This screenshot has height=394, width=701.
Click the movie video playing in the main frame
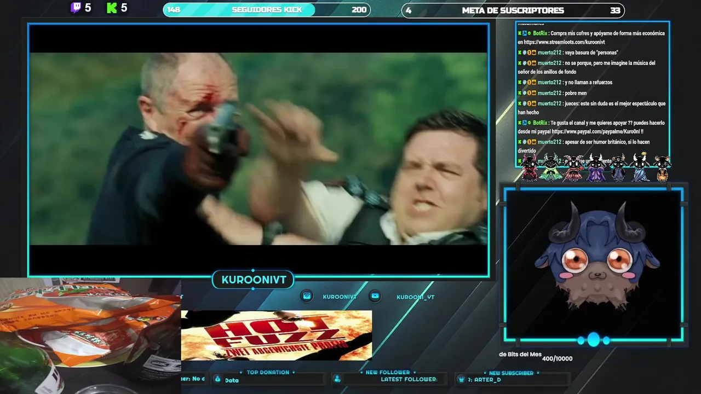pyautogui.click(x=258, y=149)
